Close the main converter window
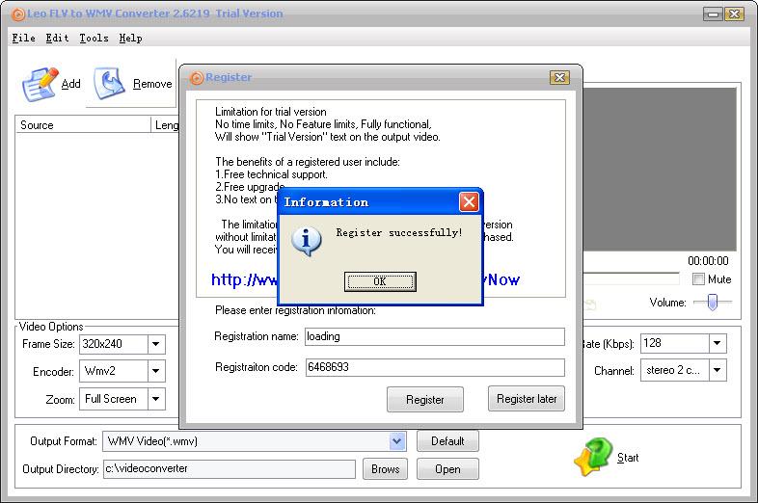Screen dimensions: 758x503 pos(734,14)
